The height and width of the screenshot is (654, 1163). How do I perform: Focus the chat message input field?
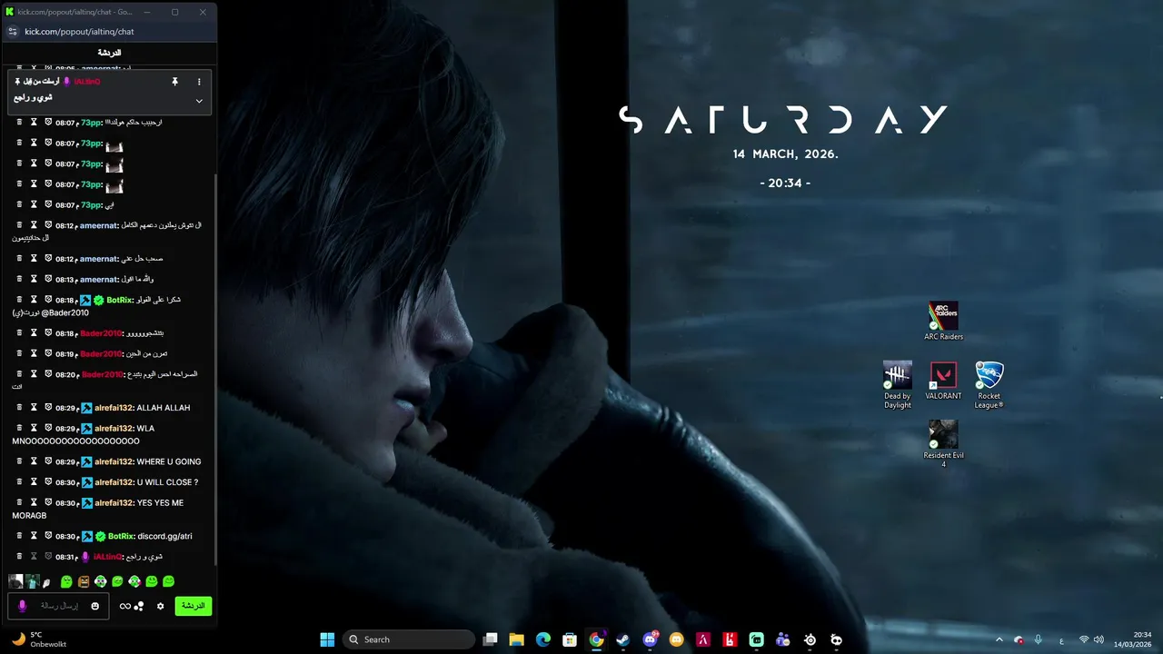(59, 606)
